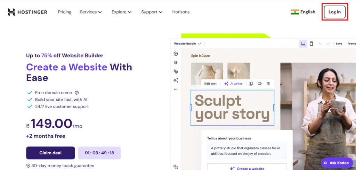This screenshot has width=356, height=170.
Task: Open the Horizons page
Action: pyautogui.click(x=181, y=12)
